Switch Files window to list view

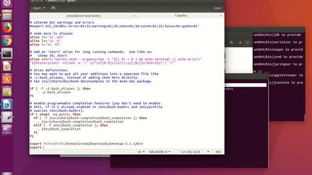pyautogui.click(x=248, y=42)
